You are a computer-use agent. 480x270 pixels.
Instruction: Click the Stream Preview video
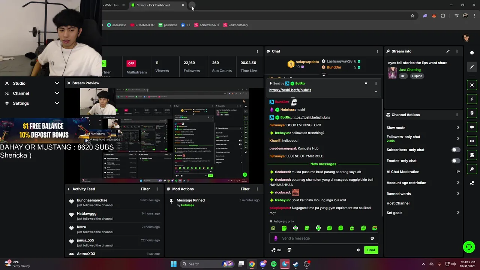[x=164, y=135]
